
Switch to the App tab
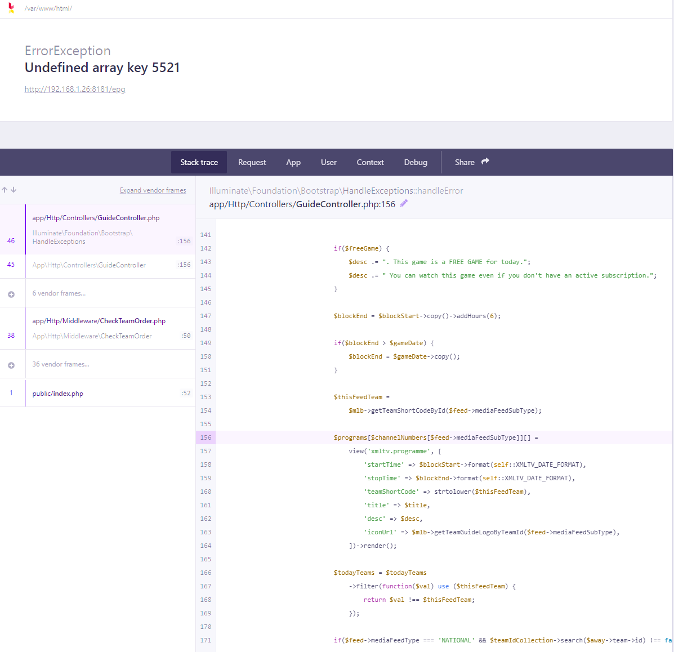pyautogui.click(x=293, y=162)
